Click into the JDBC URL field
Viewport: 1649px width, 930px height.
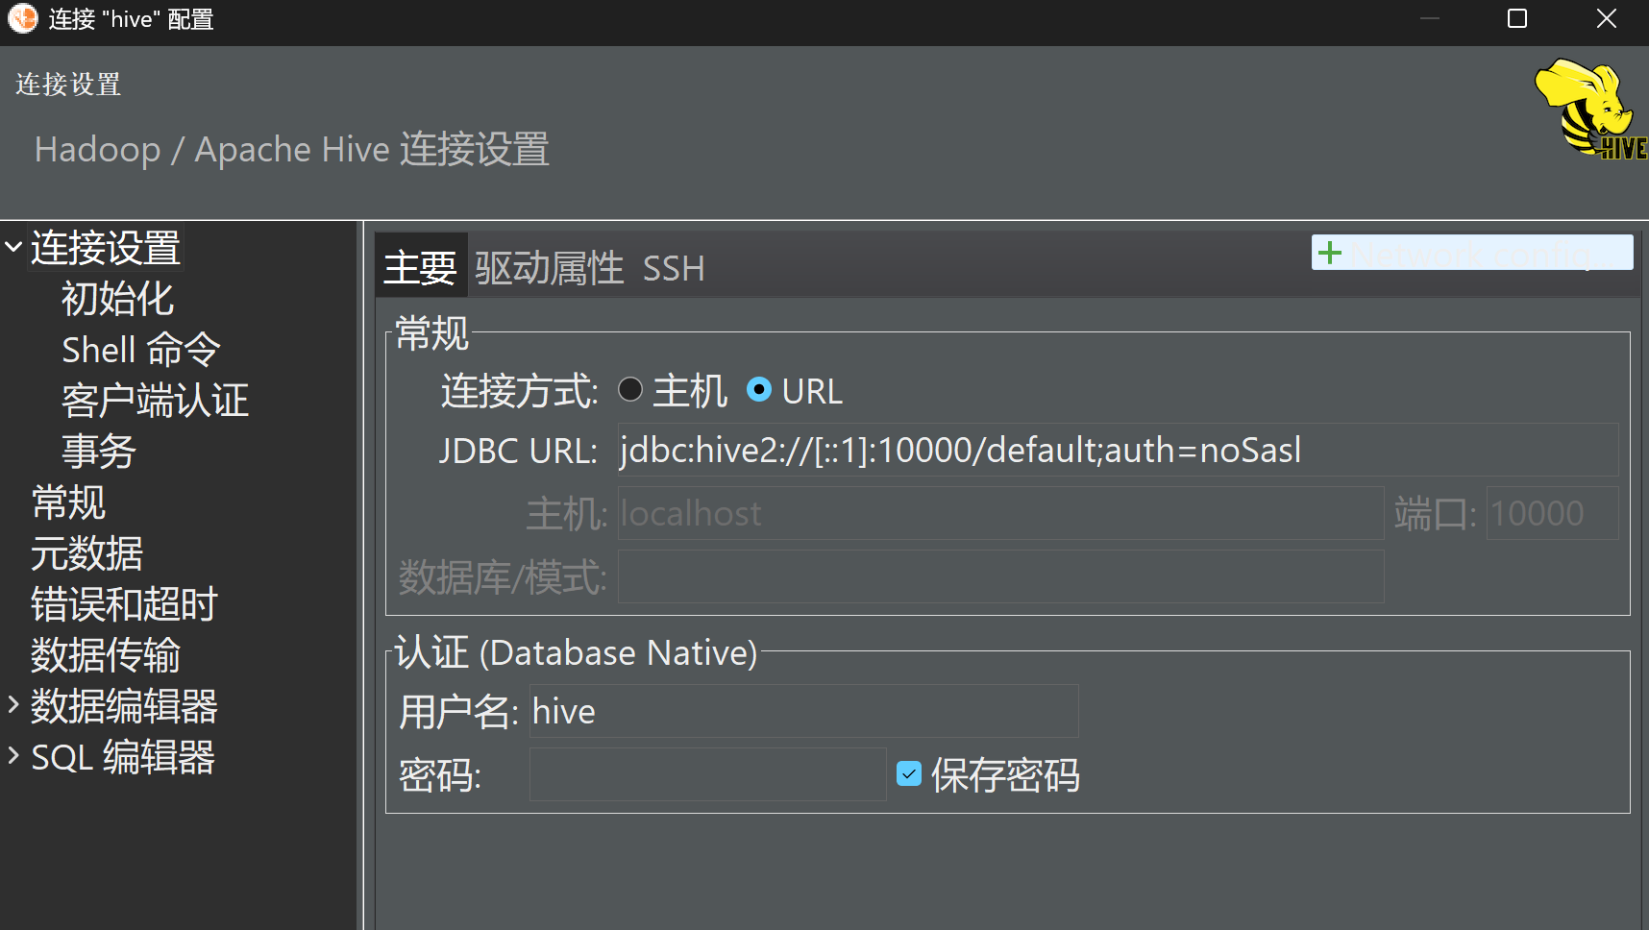(x=1118, y=450)
